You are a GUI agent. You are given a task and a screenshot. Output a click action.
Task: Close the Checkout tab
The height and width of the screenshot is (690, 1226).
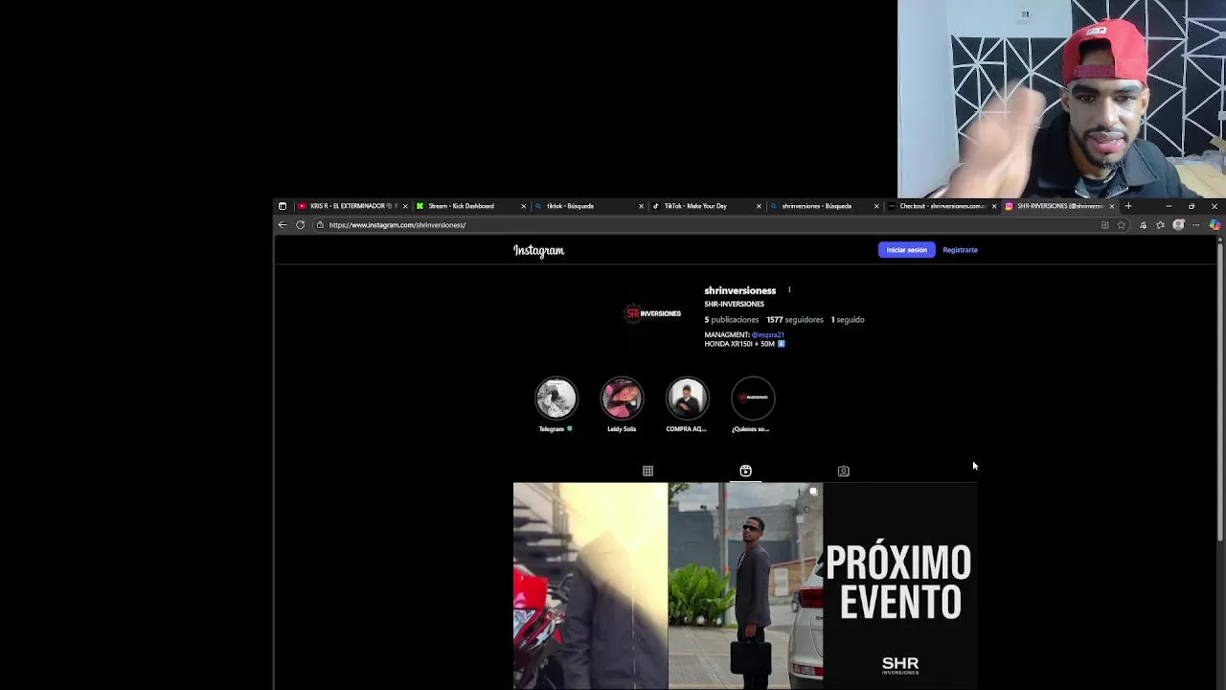(994, 206)
